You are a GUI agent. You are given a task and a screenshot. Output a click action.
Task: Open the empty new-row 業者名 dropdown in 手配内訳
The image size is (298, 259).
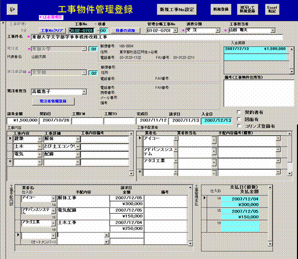coord(53,236)
